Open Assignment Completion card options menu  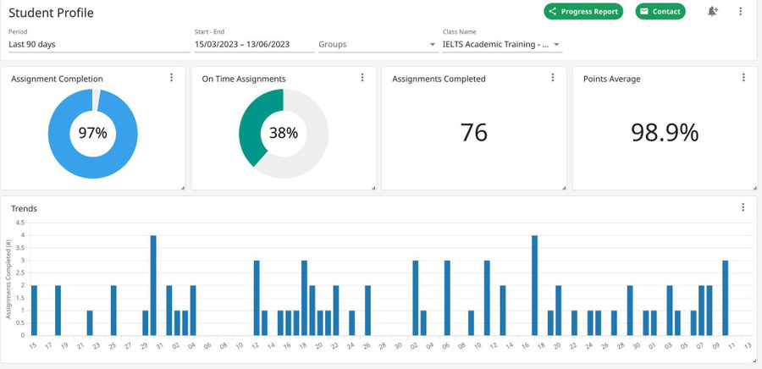click(x=171, y=78)
